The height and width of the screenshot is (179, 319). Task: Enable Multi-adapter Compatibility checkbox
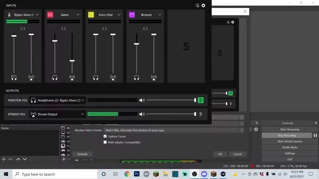[x=105, y=142]
